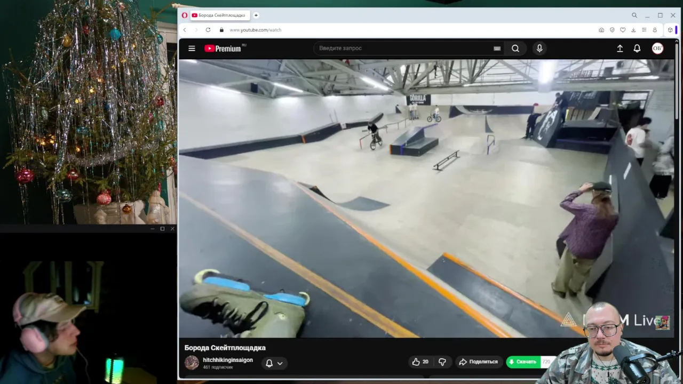Image resolution: width=683 pixels, height=384 pixels.
Task: Go forward with the browser forward arrow
Action: [196, 30]
